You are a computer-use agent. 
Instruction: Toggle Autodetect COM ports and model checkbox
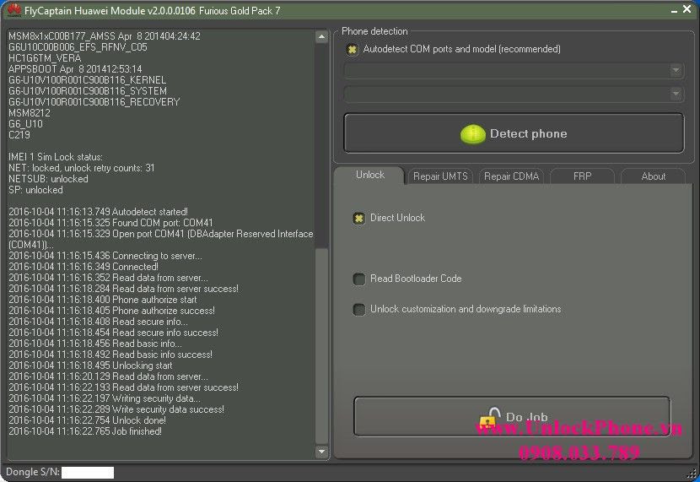(x=352, y=49)
